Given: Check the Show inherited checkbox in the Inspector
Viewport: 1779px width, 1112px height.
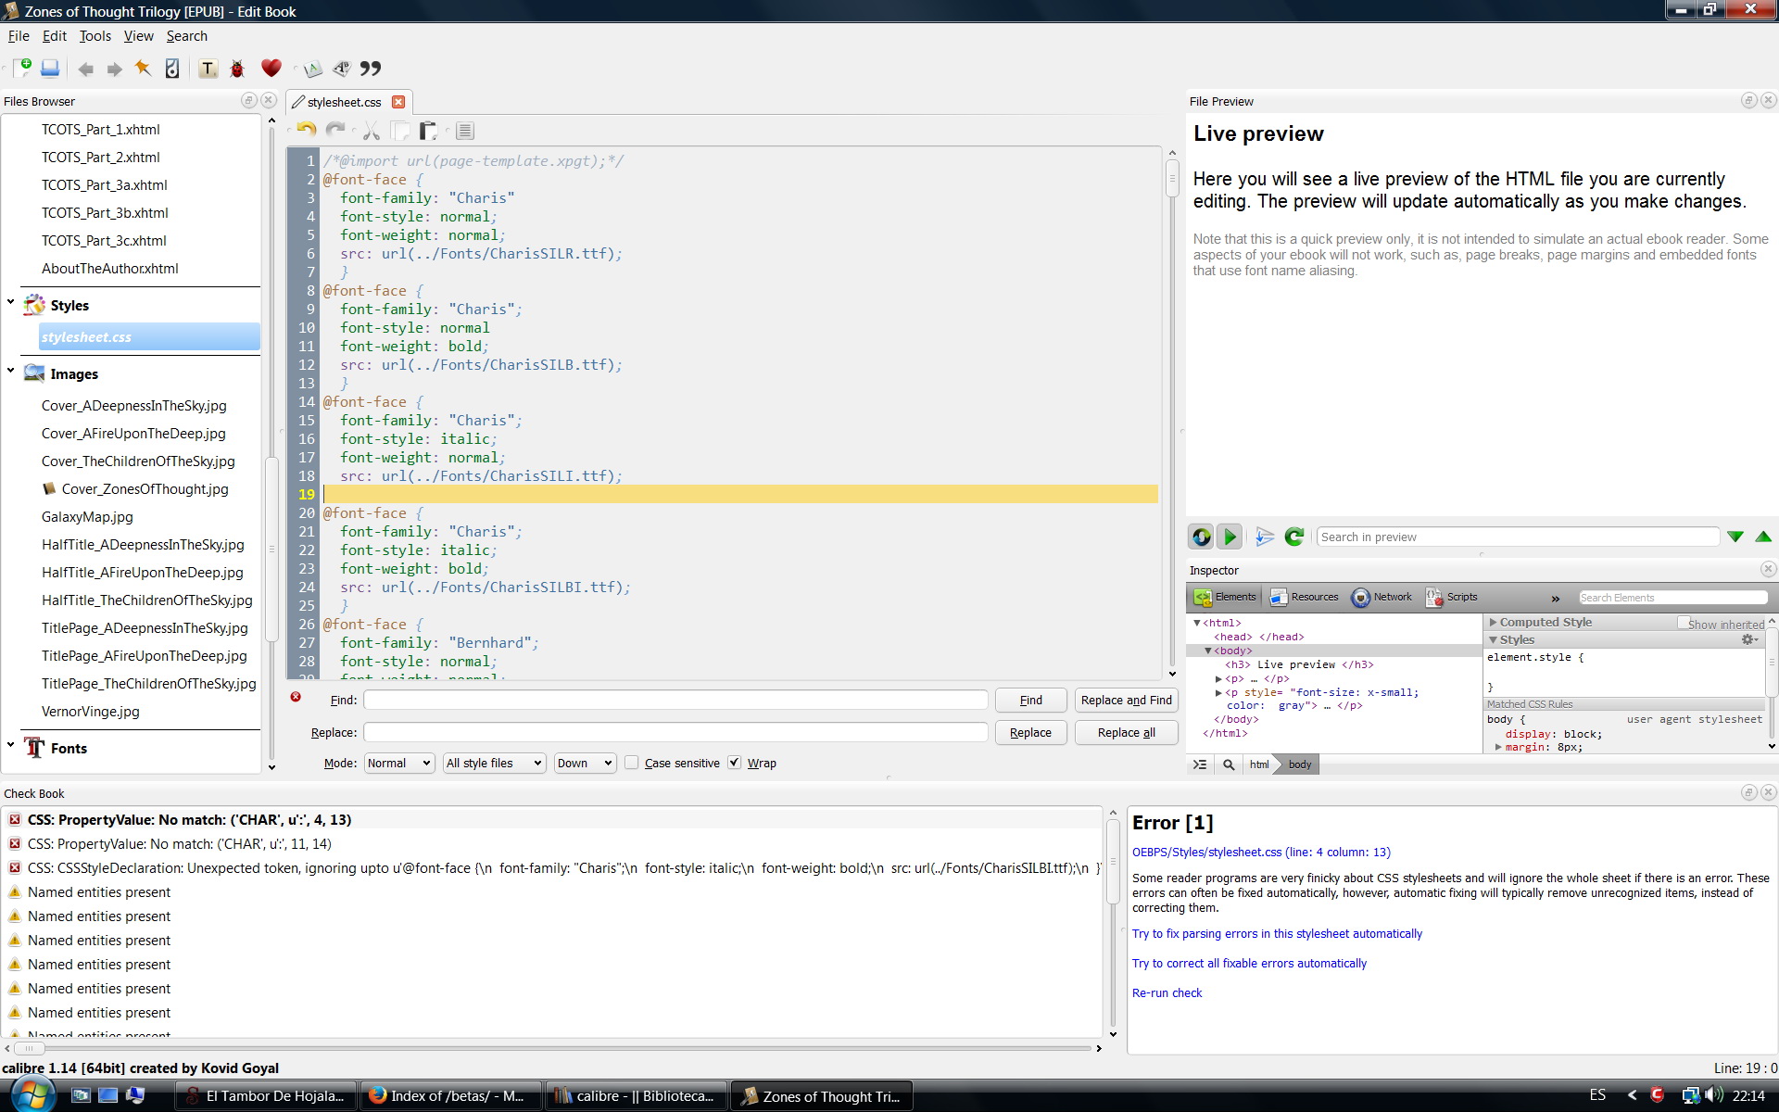Looking at the screenshot, I should point(1683,624).
